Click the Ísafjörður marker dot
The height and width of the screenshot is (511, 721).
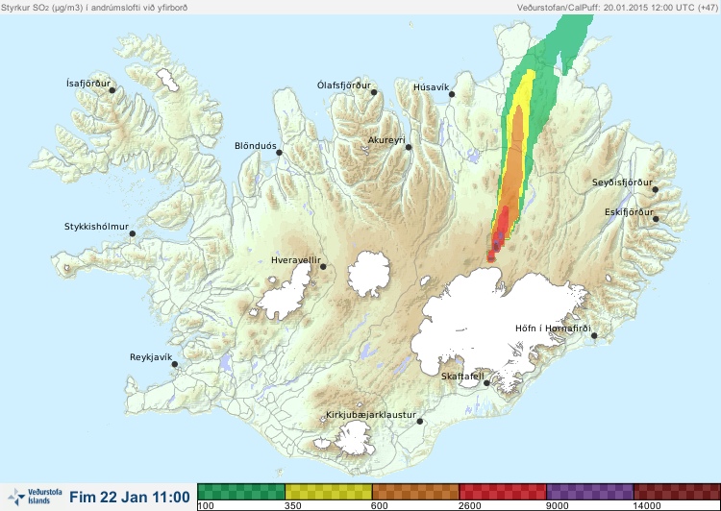pos(112,90)
